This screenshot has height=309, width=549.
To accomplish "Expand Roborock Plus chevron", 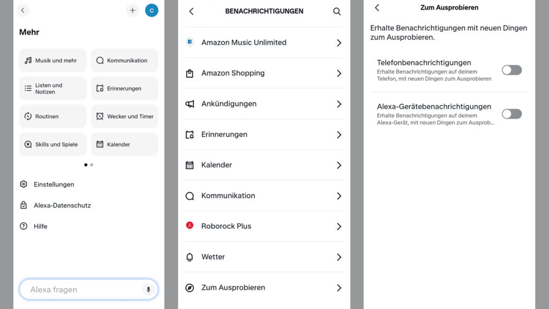I will click(x=339, y=226).
